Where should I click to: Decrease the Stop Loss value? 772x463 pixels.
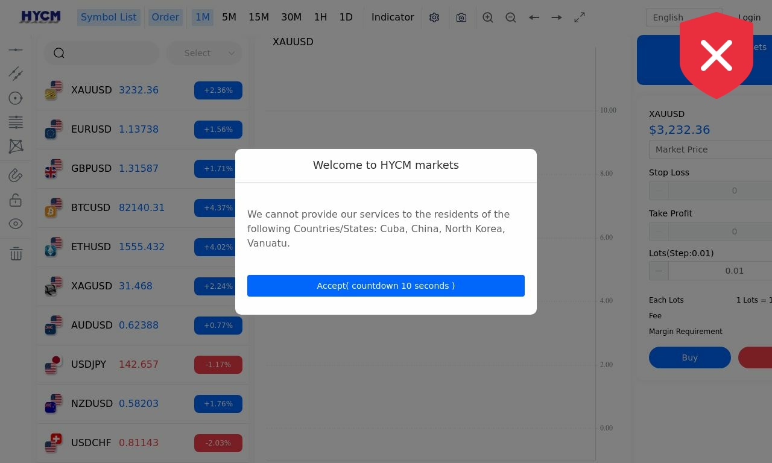coord(659,191)
